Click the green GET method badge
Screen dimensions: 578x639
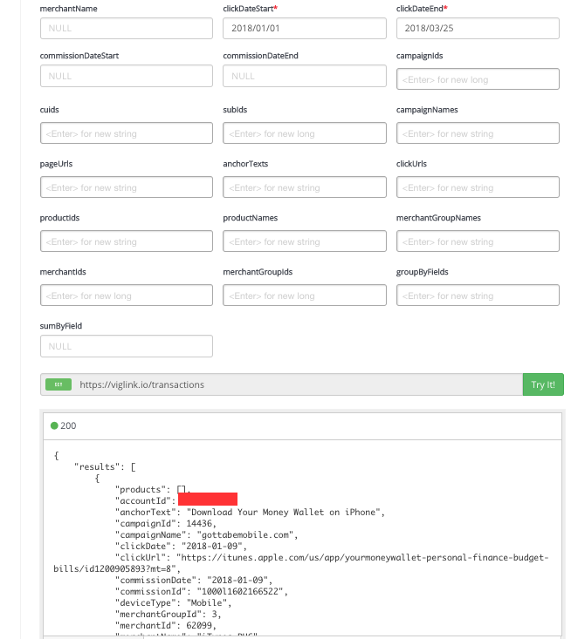click(x=58, y=384)
